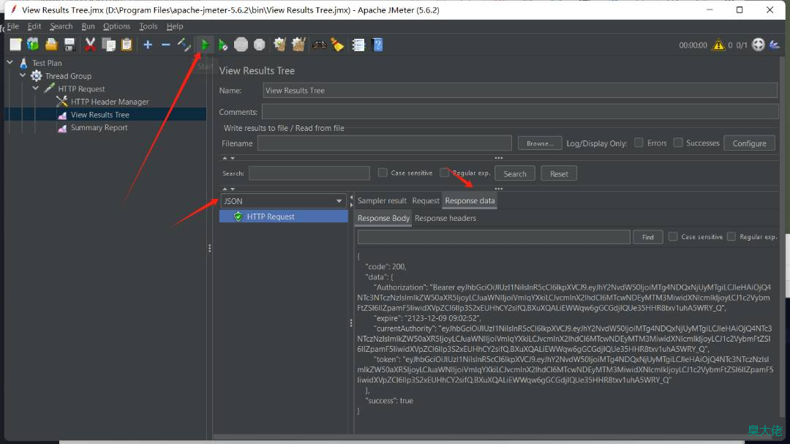Click the Find text field
This screenshot has height=444, width=790.
494,237
